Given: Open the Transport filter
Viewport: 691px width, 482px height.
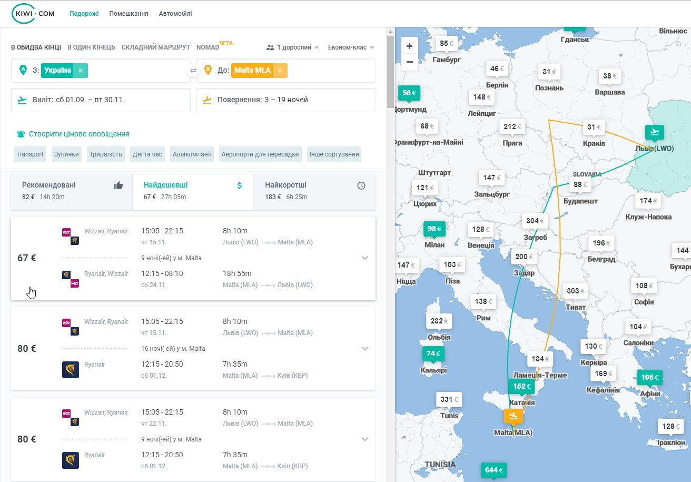Looking at the screenshot, I should (30, 154).
